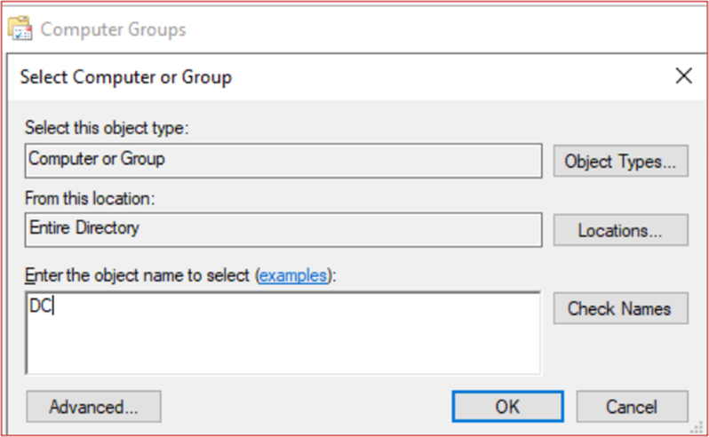Screen dimensions: 709x437
Task: Click the Computer Groups title text
Action: pos(113,29)
